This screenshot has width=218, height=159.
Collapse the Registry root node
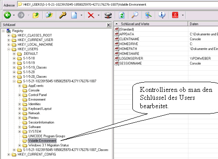point(4,31)
